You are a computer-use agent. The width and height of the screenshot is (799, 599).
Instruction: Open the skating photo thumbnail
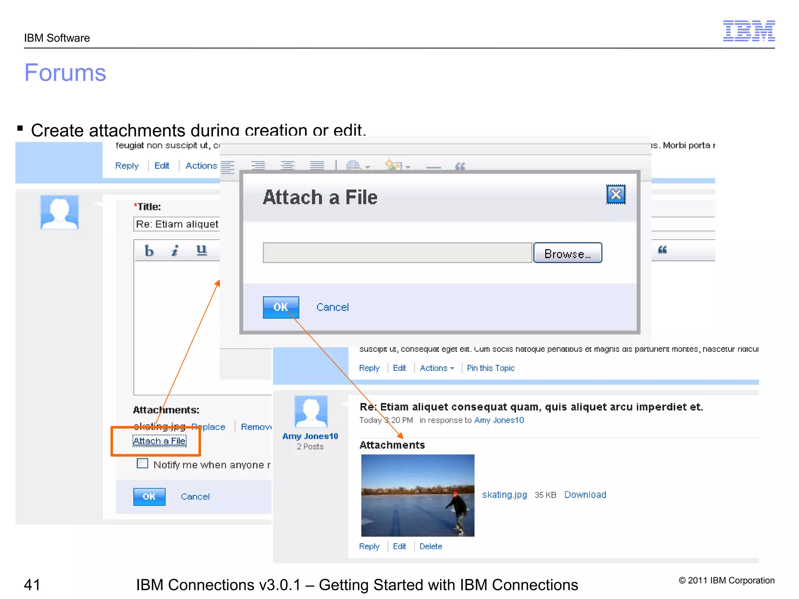[x=418, y=496]
